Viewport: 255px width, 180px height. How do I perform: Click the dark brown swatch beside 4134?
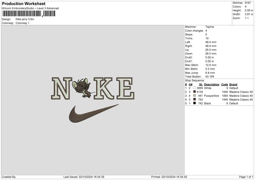195,92
